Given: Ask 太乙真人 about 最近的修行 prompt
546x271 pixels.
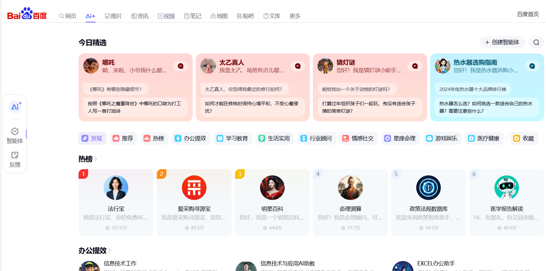Looking at the screenshot, I should [245, 89].
